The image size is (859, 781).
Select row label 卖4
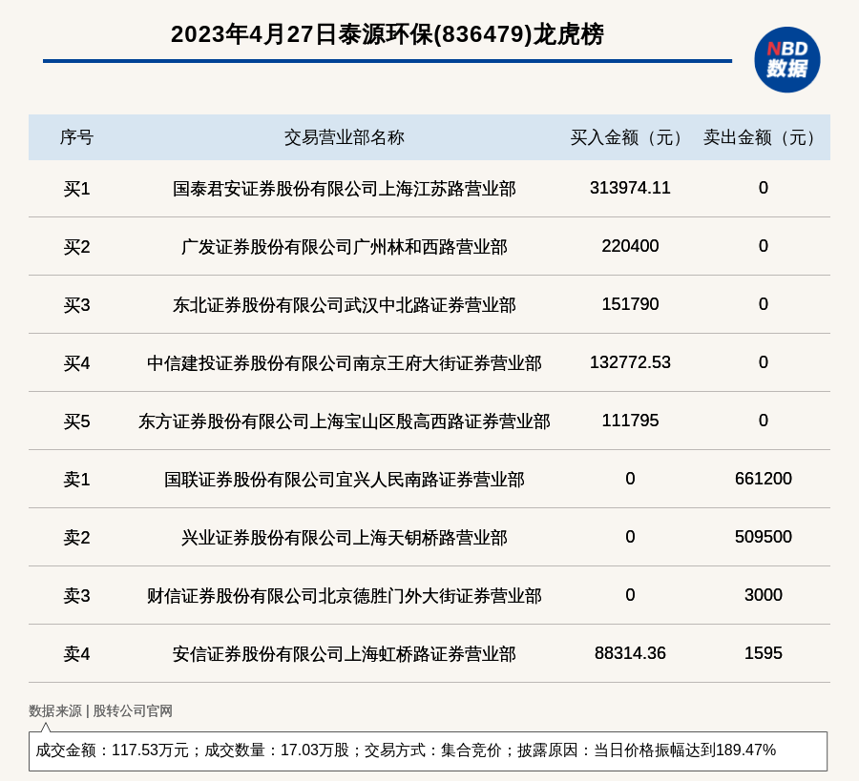point(76,654)
